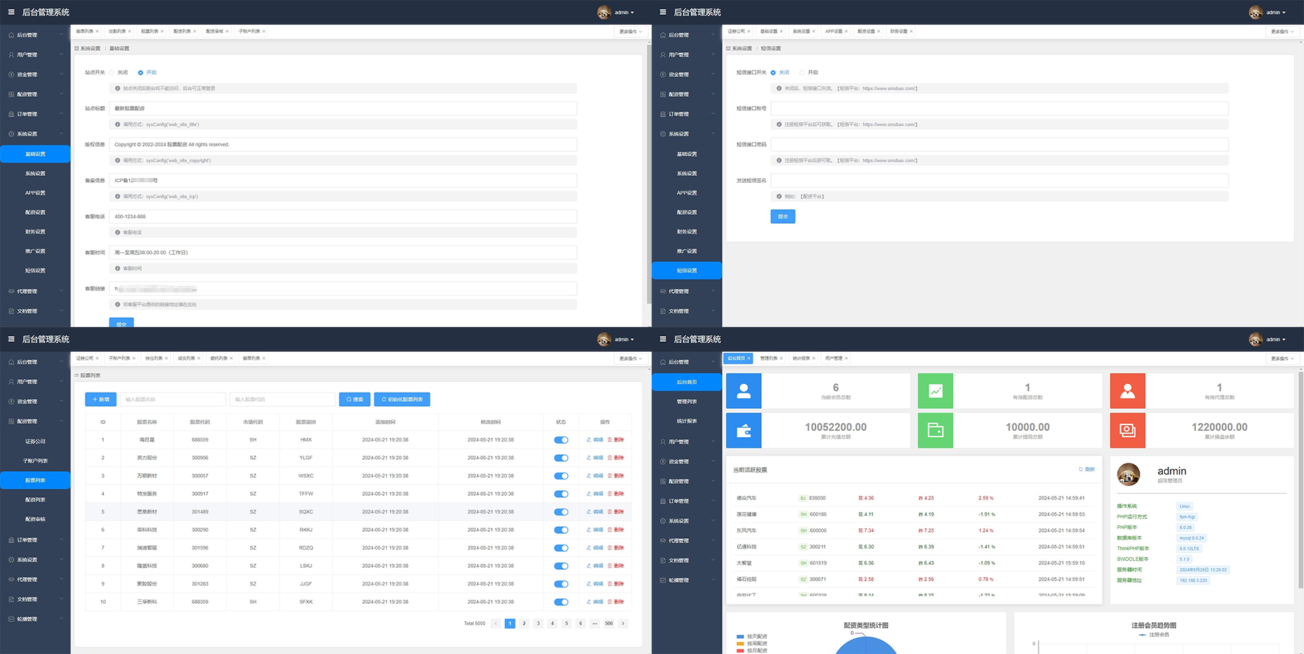Click edit pencil icon for stock 海目星

point(589,440)
